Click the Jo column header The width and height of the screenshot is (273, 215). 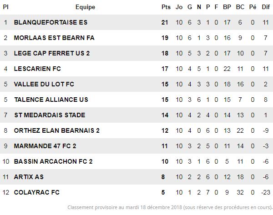tap(179, 7)
